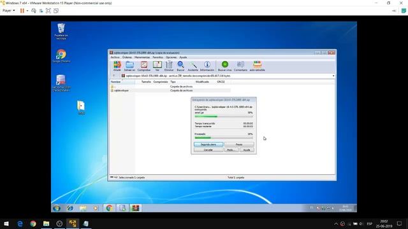Viewport: 408px width, 229px height.
Task: Click the Procesado total progress bar
Action: (224, 137)
